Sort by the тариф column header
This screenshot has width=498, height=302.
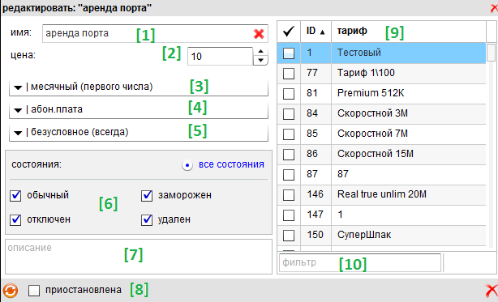coord(409,31)
